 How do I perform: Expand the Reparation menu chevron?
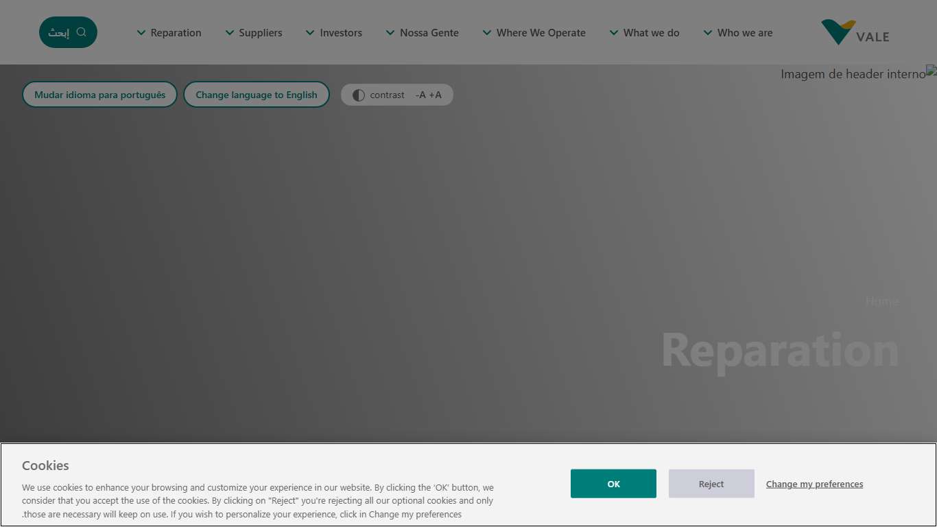[x=141, y=33]
